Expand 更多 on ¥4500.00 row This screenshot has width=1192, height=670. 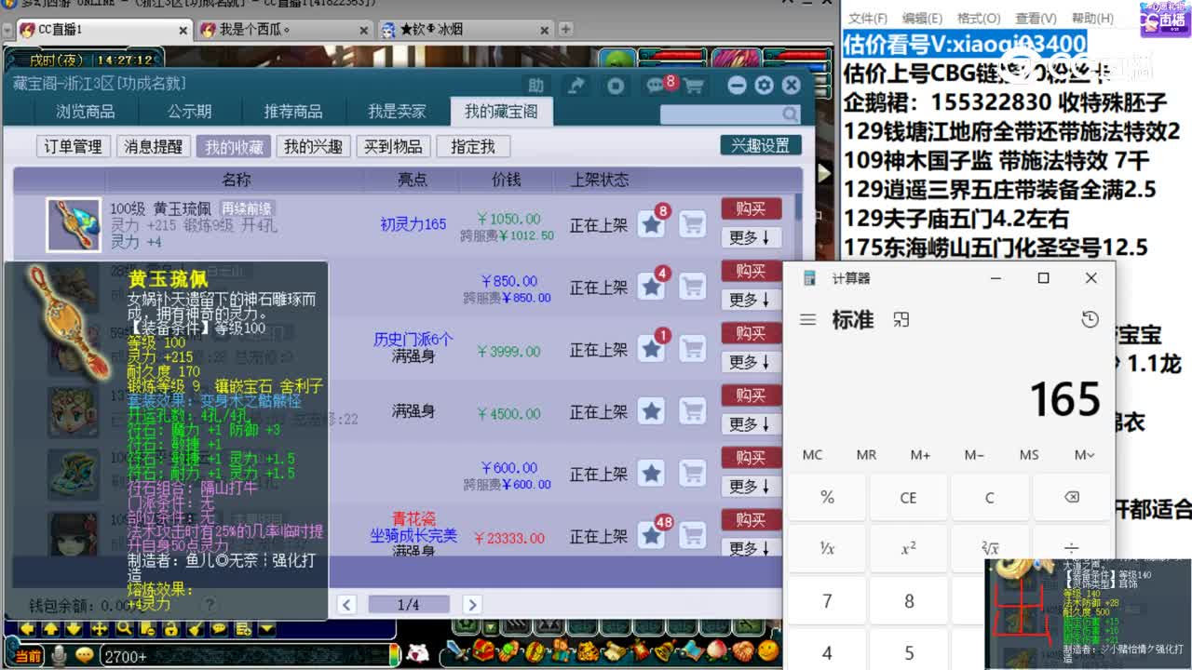(x=751, y=424)
